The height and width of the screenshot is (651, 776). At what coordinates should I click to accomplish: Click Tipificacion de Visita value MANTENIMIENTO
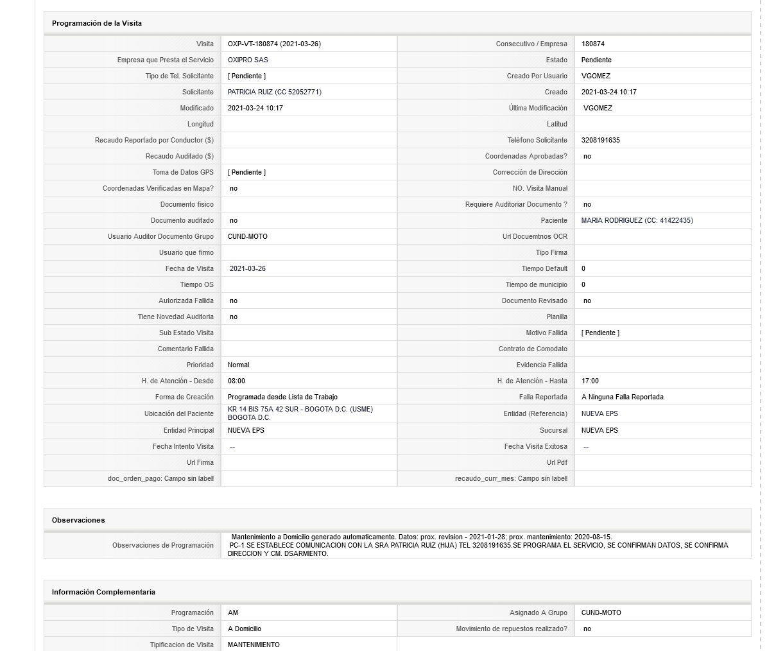tap(254, 645)
